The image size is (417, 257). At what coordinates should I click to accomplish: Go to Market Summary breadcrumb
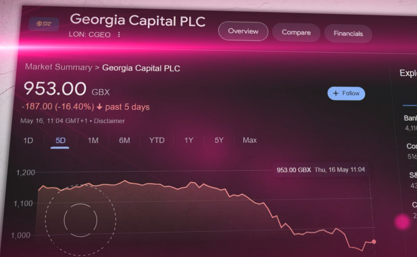coord(58,67)
